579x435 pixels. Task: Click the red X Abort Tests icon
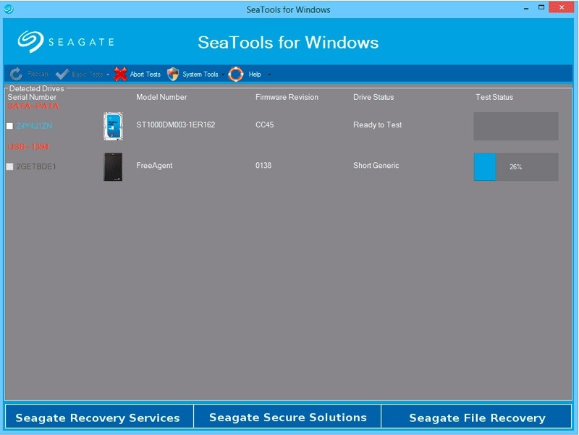pos(120,74)
